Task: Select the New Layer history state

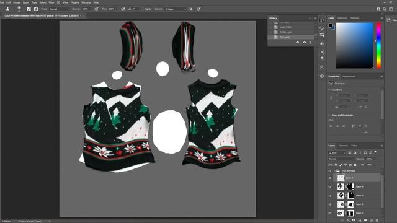Action: (291, 37)
